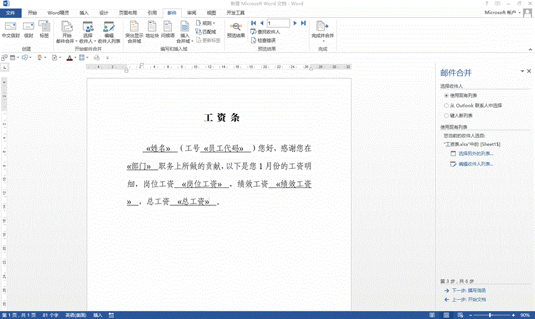This screenshot has width=535, height=319.
Task: Select 从 Outlook 联系人中选择 radio option
Action: (446, 106)
